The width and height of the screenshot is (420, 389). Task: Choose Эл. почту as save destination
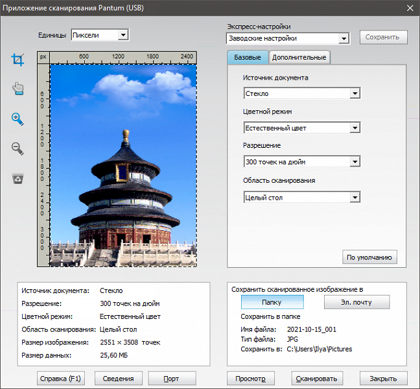(x=356, y=302)
